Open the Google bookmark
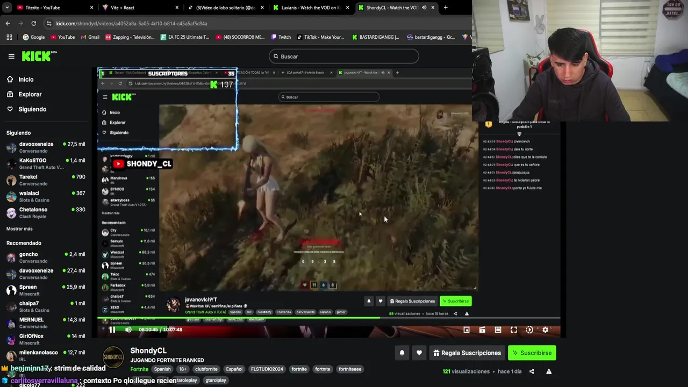The height and width of the screenshot is (387, 688). click(33, 37)
